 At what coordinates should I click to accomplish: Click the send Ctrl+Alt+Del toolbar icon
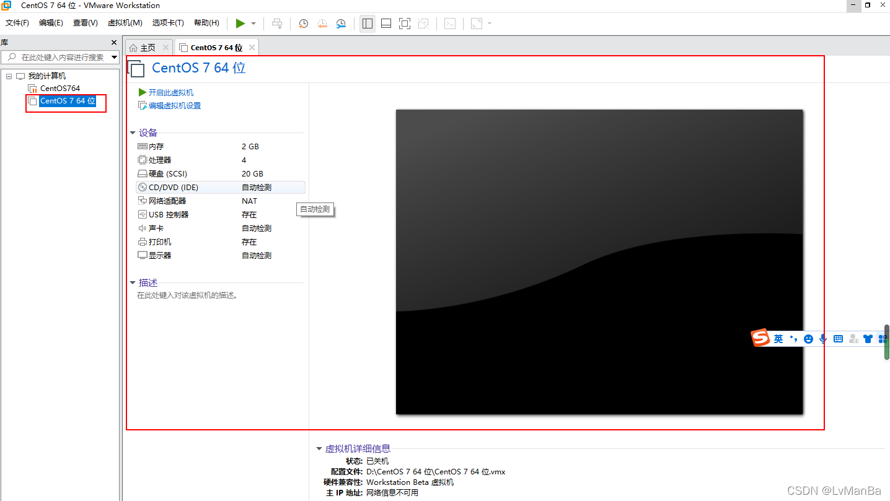pos(277,24)
